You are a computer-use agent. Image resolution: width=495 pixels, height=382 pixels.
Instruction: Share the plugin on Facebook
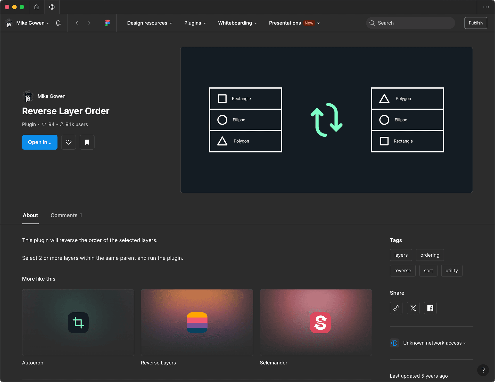tap(430, 308)
